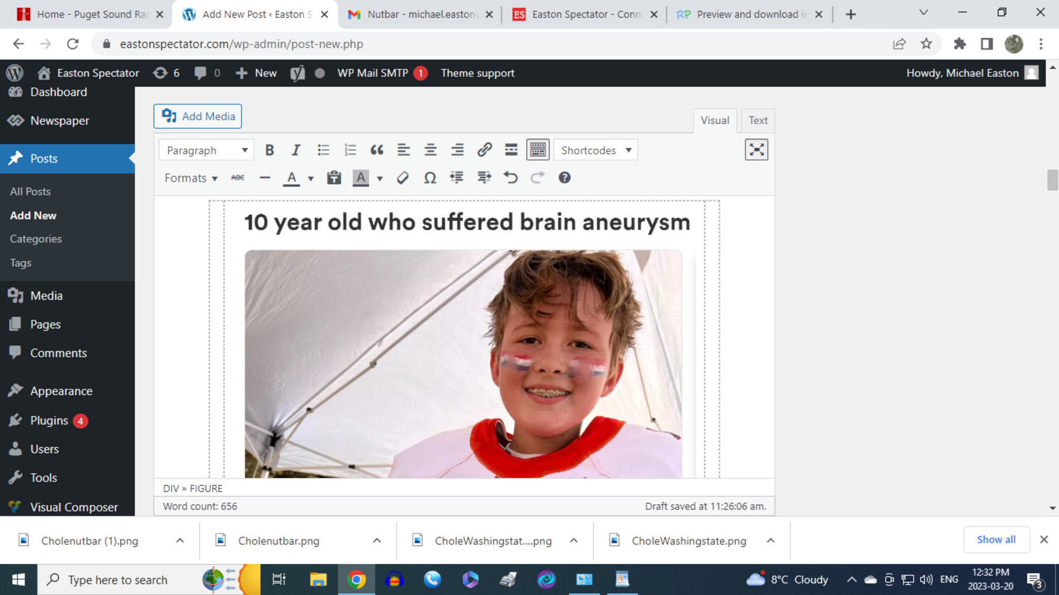Open the Formats dropdown menu
The image size is (1059, 595).
pos(191,178)
